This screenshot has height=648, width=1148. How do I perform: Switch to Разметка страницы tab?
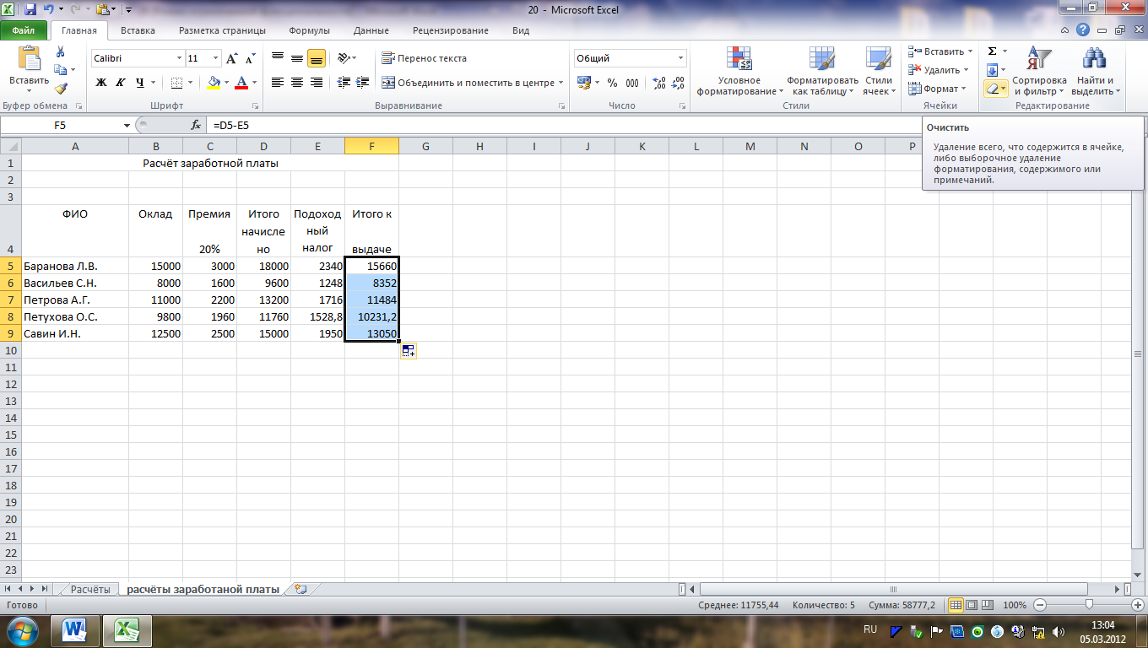tap(222, 30)
